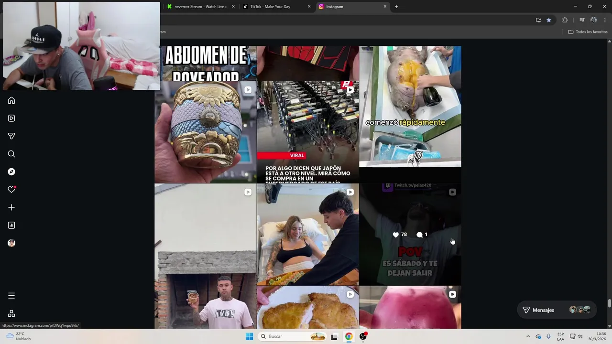612x344 pixels.
Task: Open breaded milanesa food reel
Action: pyautogui.click(x=308, y=308)
